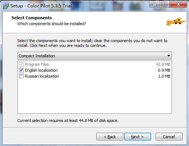The image size is (189, 146).
Task: Minimize the setup window
Action: tap(155, 4)
